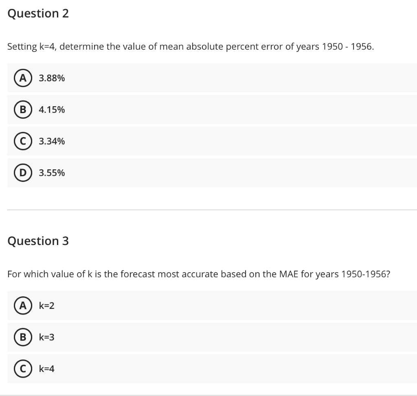Screen dimensions: 417x396
Task: Click the MAE forecast accuracy prompt text
Action: tap(199, 274)
